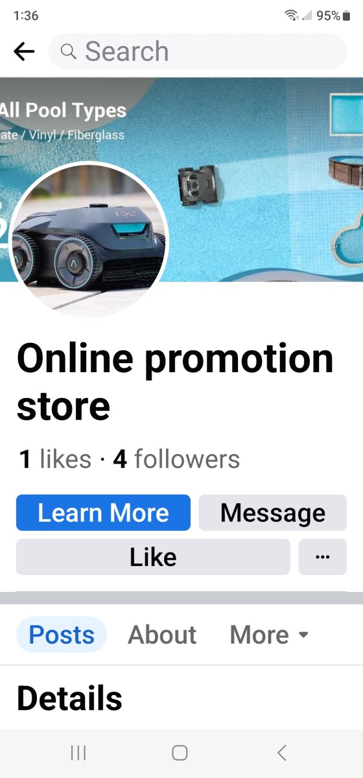Click the blue Learn More button

(103, 513)
